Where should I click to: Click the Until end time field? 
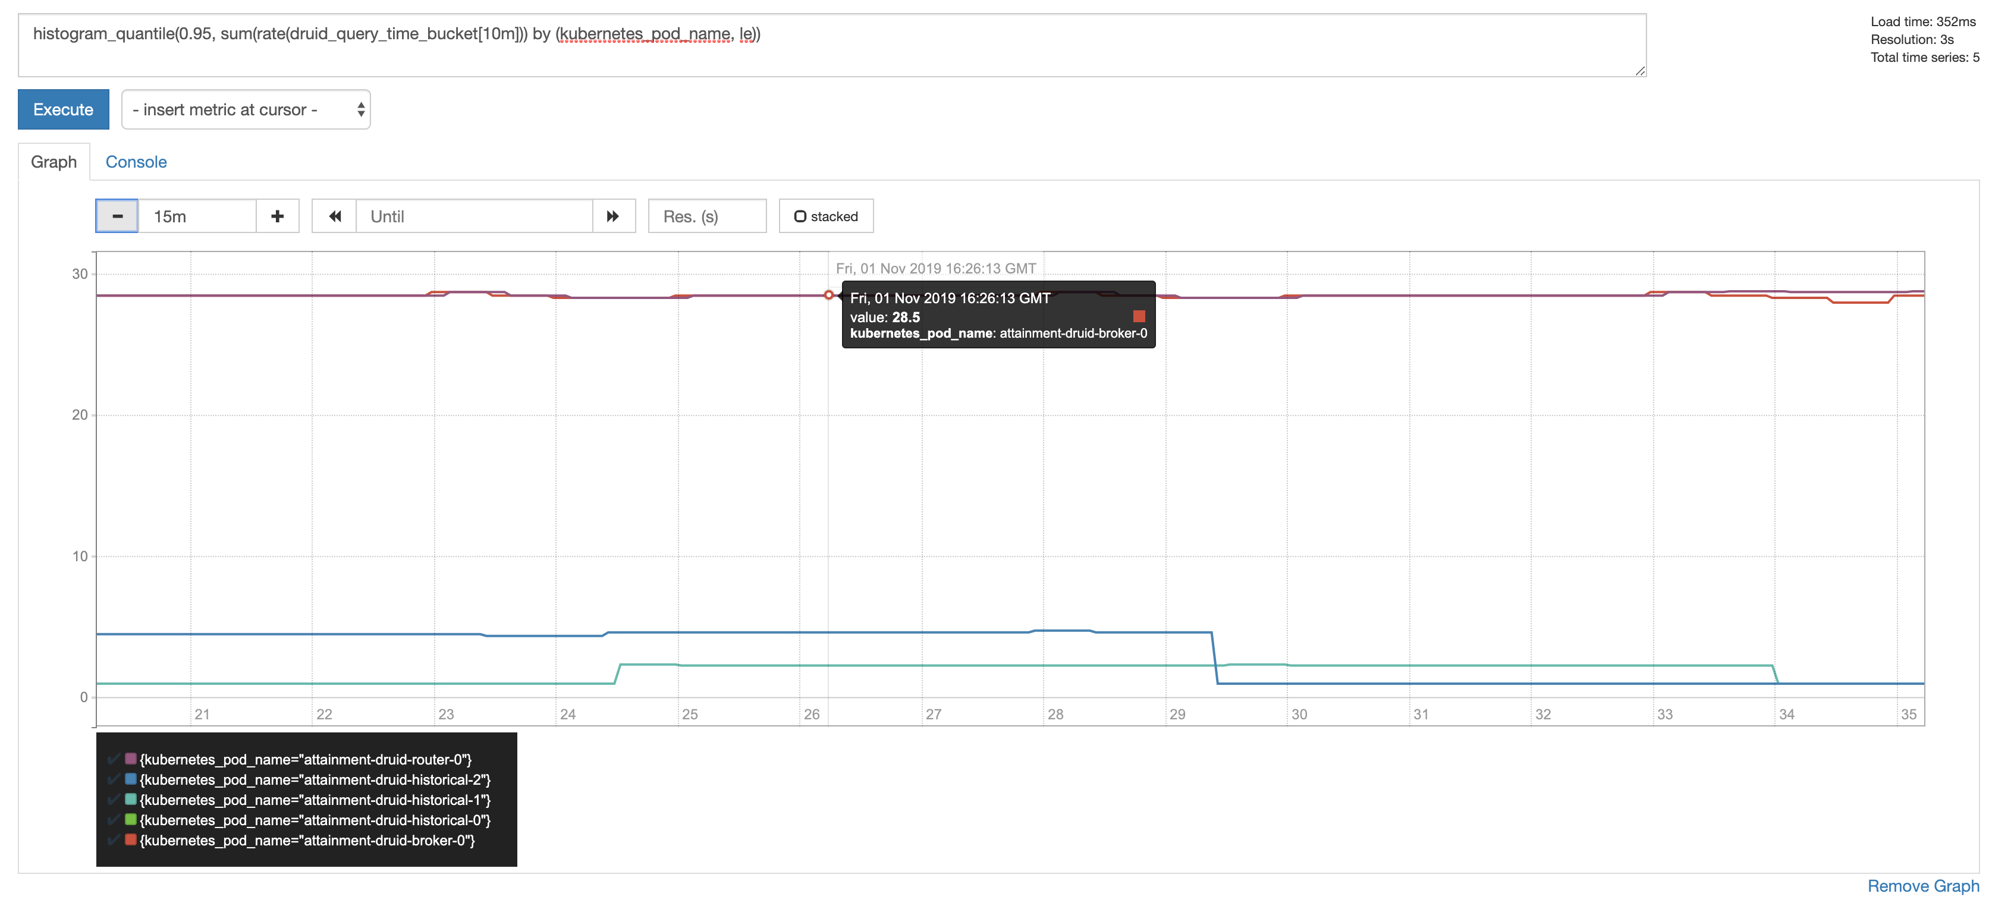tap(473, 216)
